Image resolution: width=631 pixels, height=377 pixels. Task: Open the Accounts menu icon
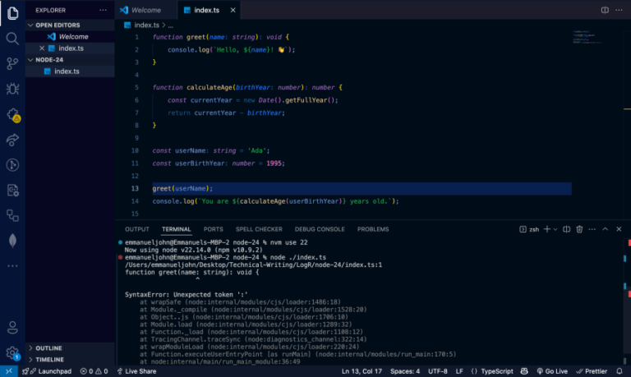coord(12,328)
